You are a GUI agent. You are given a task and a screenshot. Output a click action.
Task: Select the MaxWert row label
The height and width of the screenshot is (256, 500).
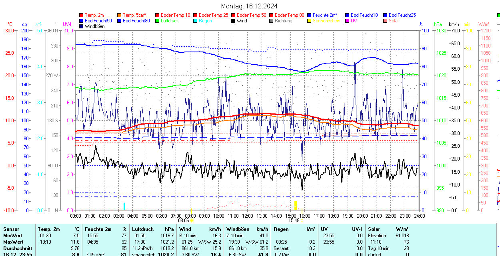click(x=14, y=242)
